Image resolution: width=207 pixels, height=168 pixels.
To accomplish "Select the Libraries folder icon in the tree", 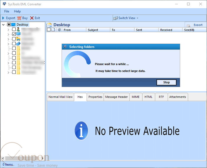I will tap(18, 39).
